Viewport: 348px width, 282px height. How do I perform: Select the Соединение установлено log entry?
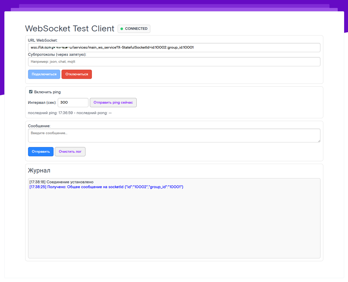pyautogui.click(x=62, y=182)
